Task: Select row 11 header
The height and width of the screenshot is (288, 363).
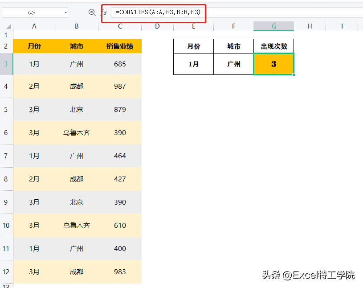Action: click(6, 248)
